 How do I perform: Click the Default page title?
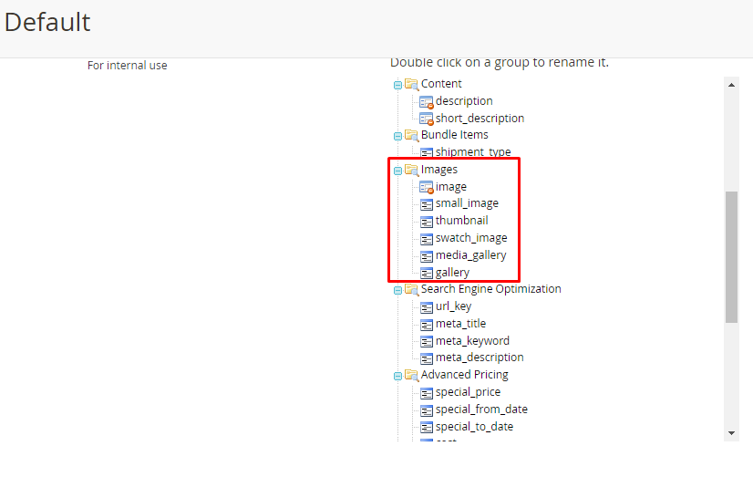(x=47, y=22)
